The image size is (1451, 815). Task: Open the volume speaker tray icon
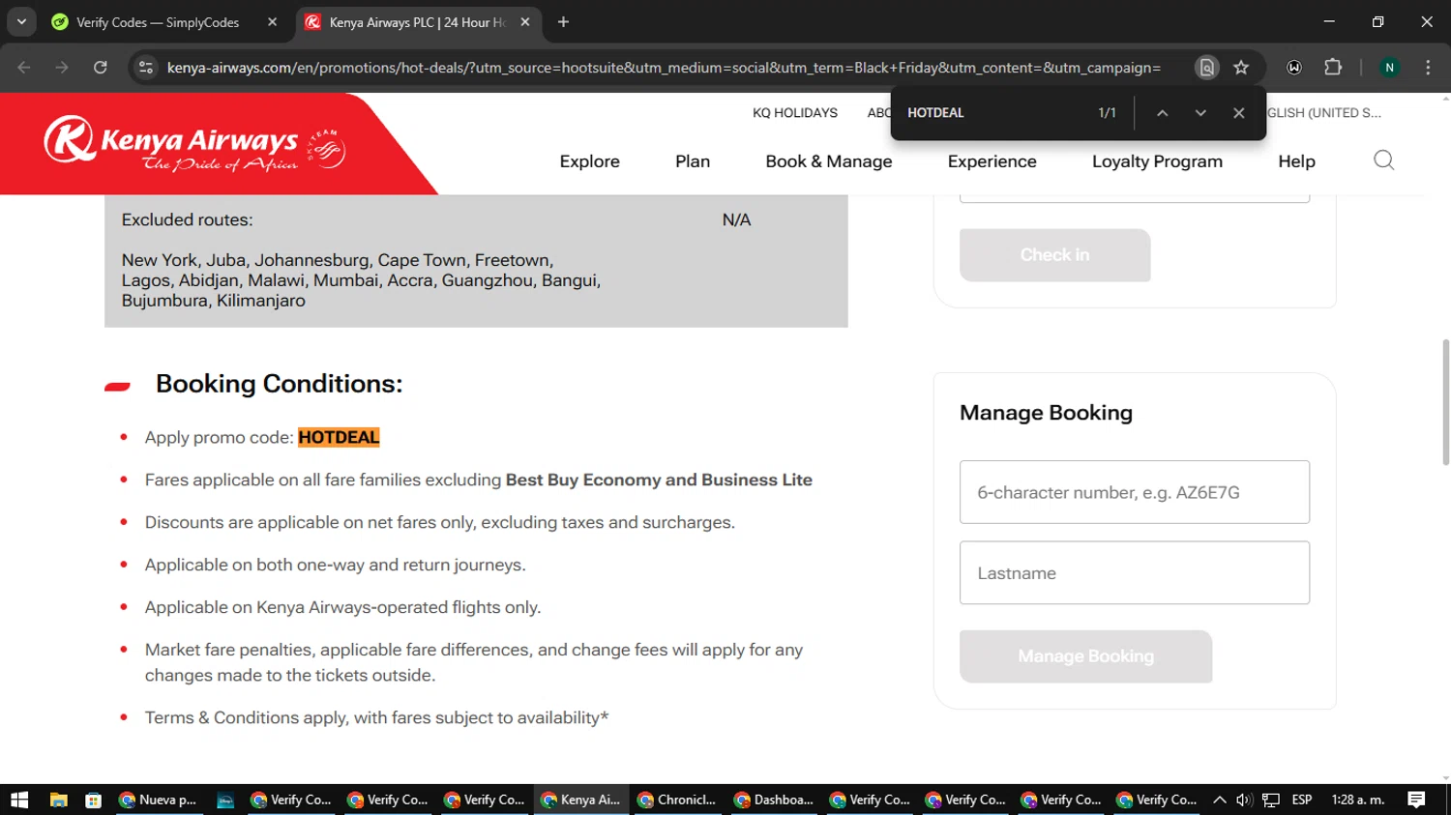coord(1244,800)
